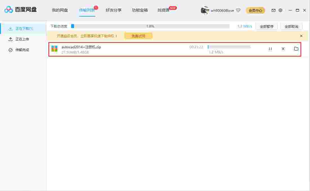Click the Baidu Netdisk logo
Viewport: 310px width, 191px height.
[x=21, y=9]
